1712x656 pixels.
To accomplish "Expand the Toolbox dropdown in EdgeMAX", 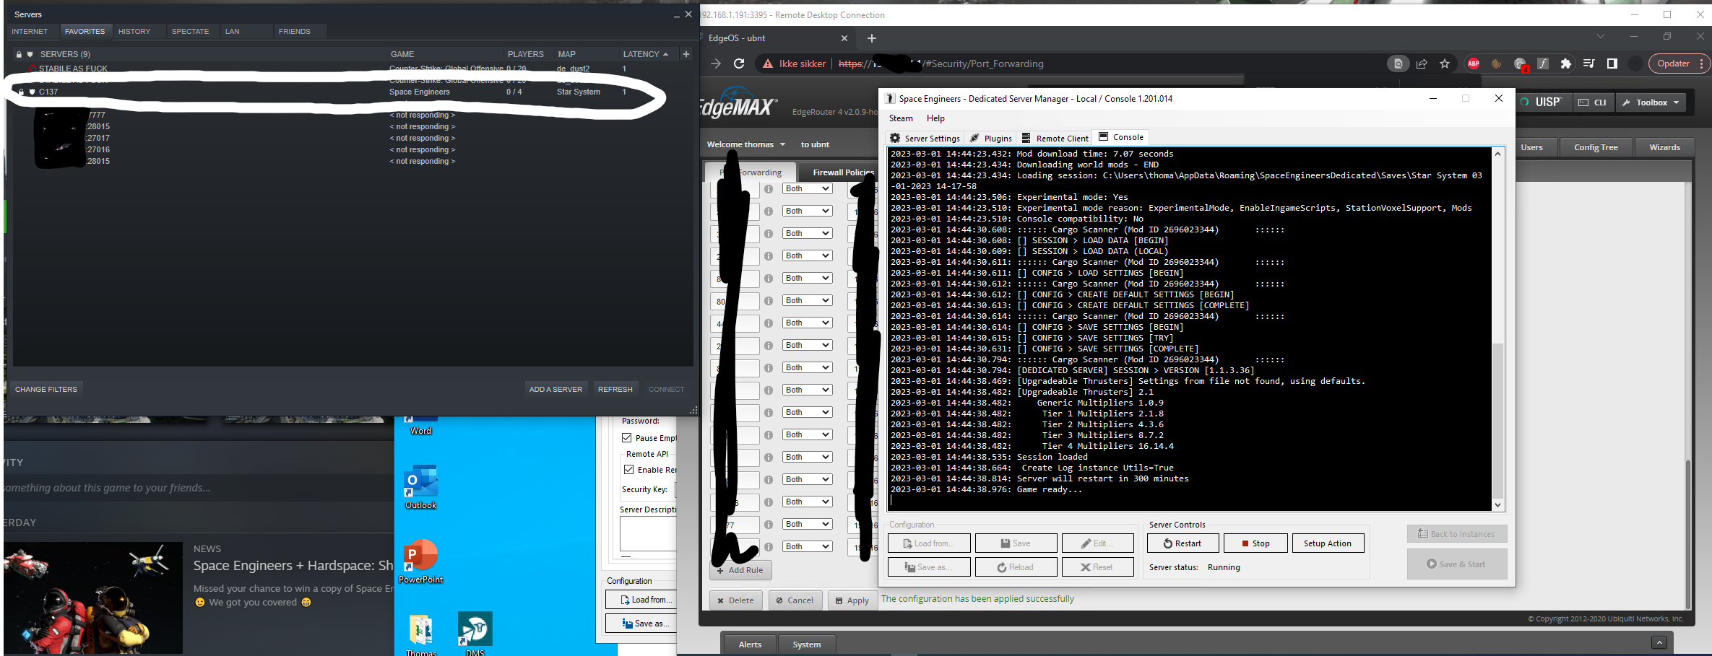I will coord(1651,102).
